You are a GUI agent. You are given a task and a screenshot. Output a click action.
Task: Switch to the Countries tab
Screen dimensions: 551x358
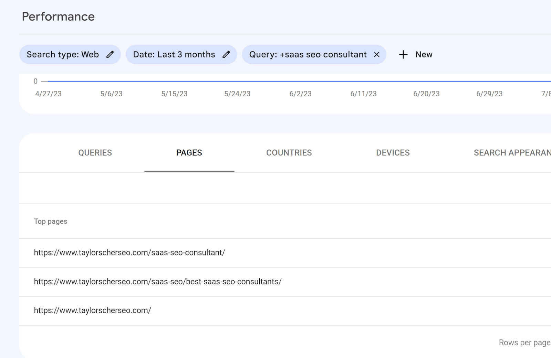click(289, 153)
